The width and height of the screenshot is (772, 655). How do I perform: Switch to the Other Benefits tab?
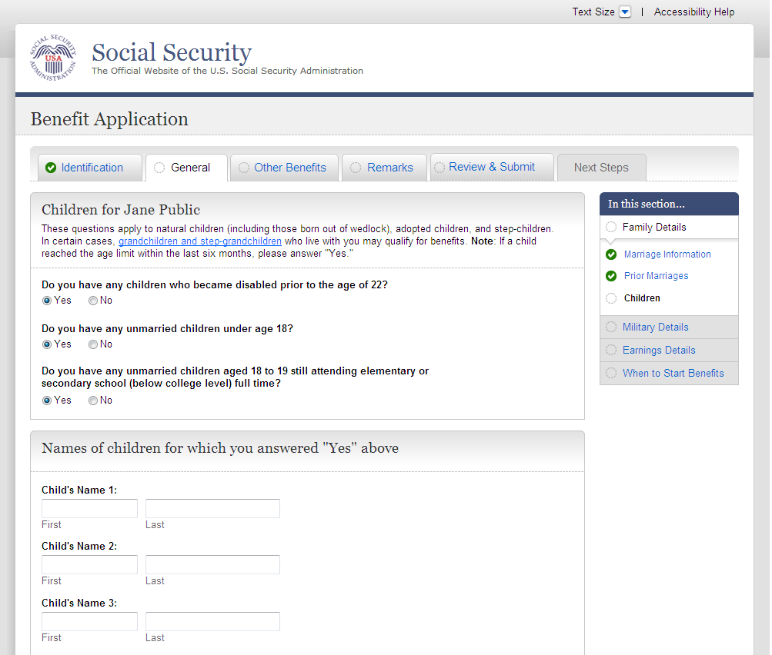pyautogui.click(x=289, y=168)
